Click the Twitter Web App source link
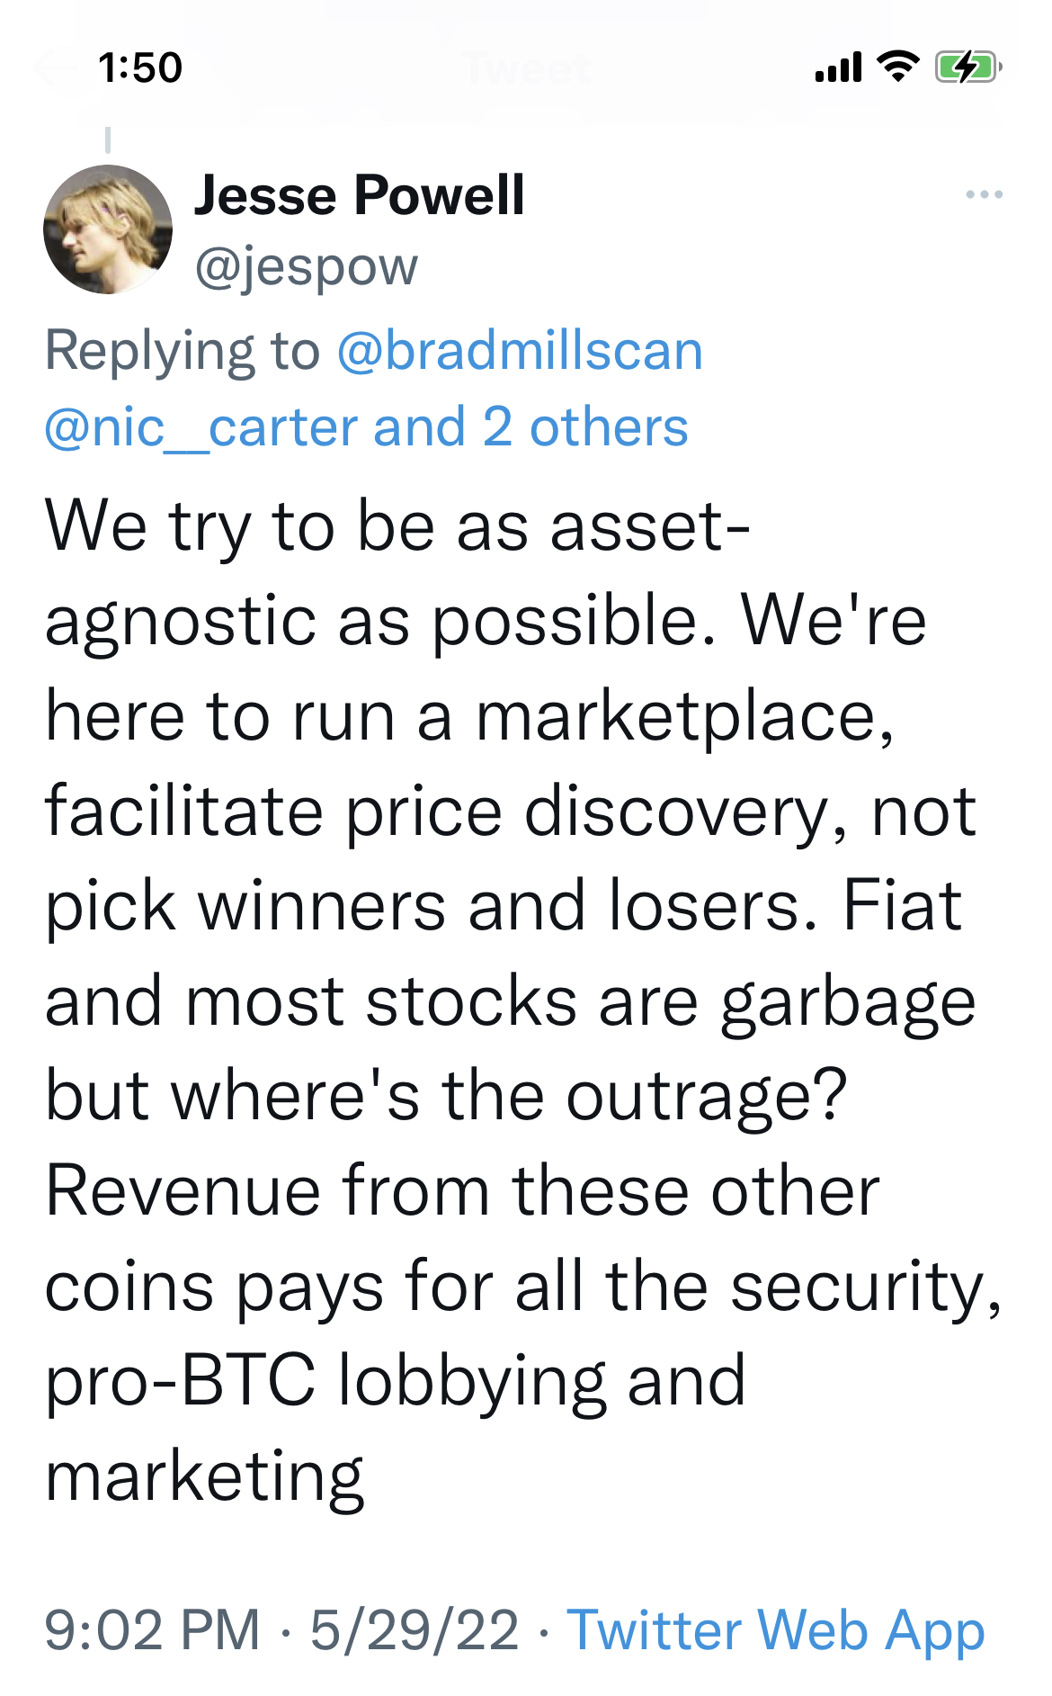 pyautogui.click(x=775, y=1629)
